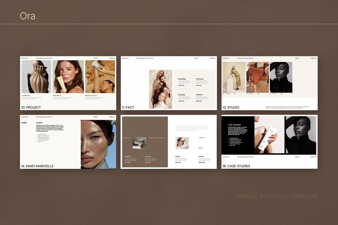Click the "EXAMPLE" heading beside Service
338x225 pixels.
[201, 157]
